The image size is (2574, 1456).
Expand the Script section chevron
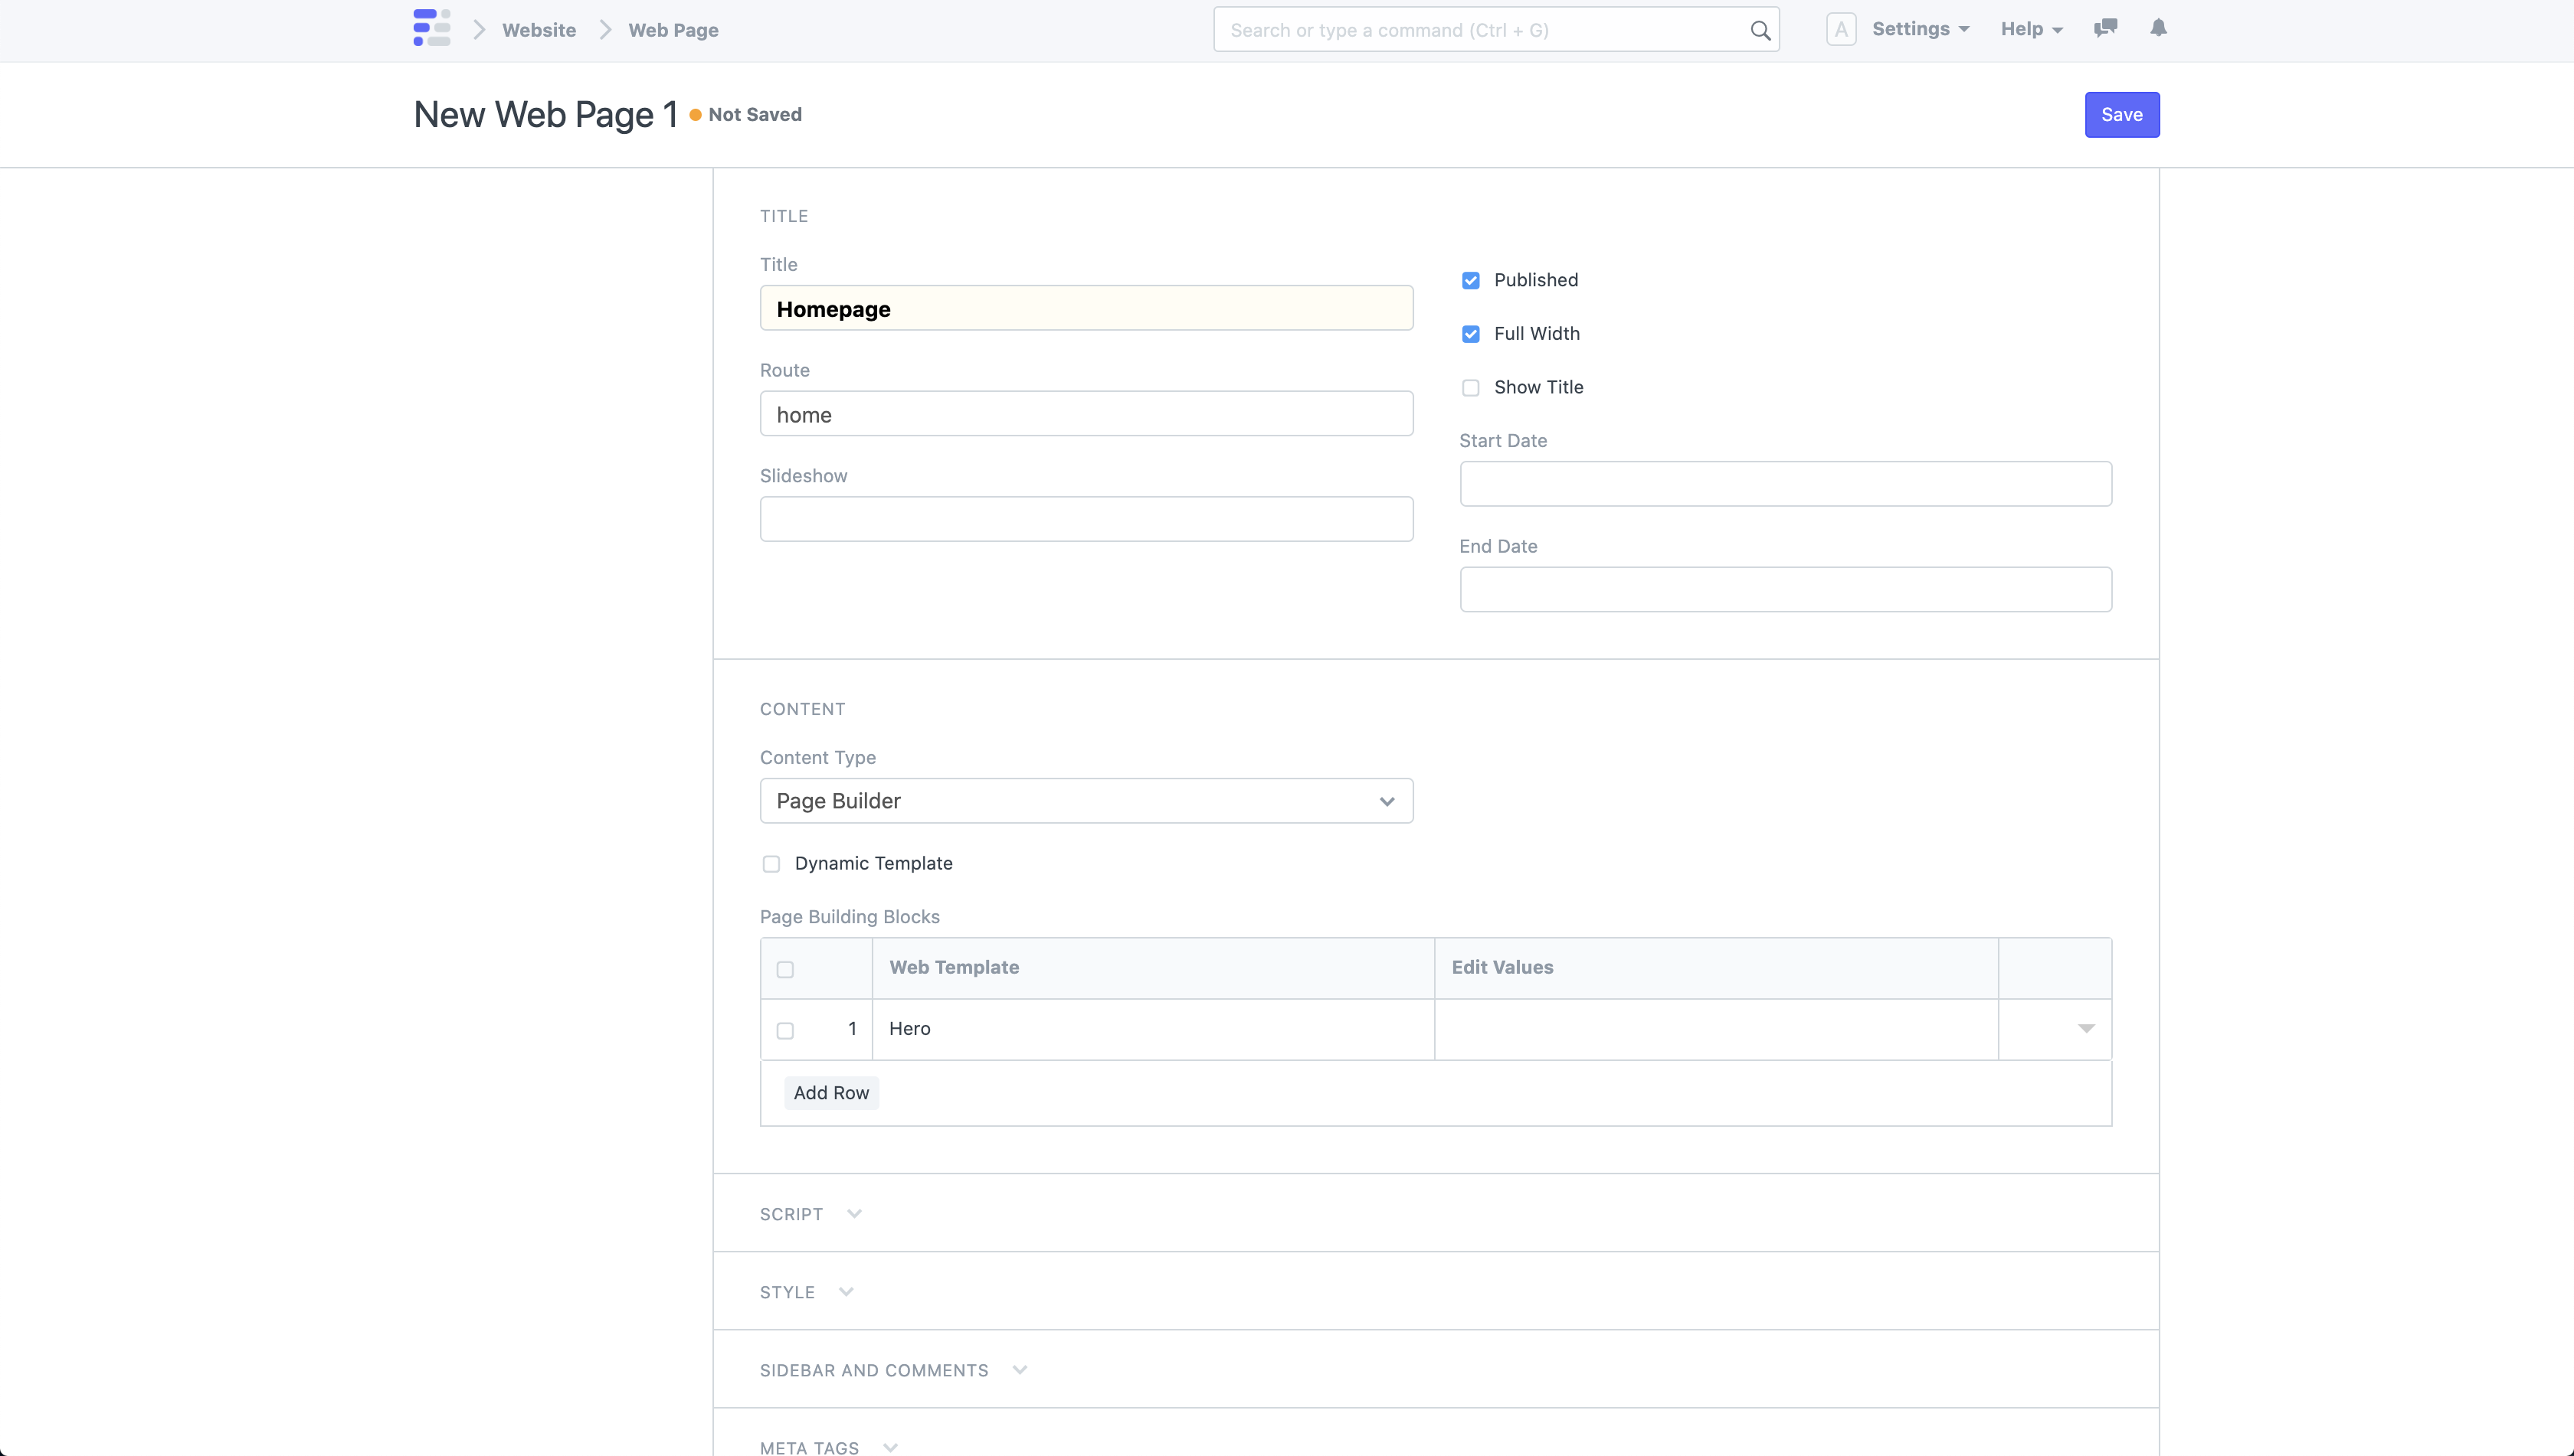pyautogui.click(x=854, y=1214)
